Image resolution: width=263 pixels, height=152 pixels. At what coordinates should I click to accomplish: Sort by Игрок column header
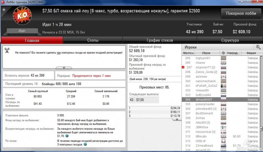pyautogui.click(x=206, y=53)
